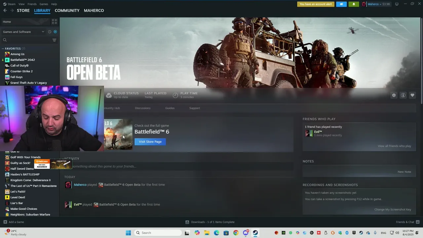Viewport: 423px width, 238px height.
Task: Toggle favorite with the heart icon
Action: [x=412, y=95]
